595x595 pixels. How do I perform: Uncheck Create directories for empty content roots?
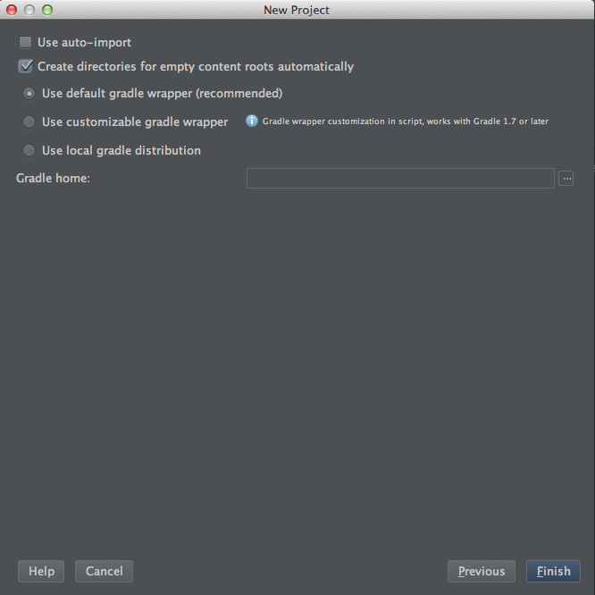26,66
